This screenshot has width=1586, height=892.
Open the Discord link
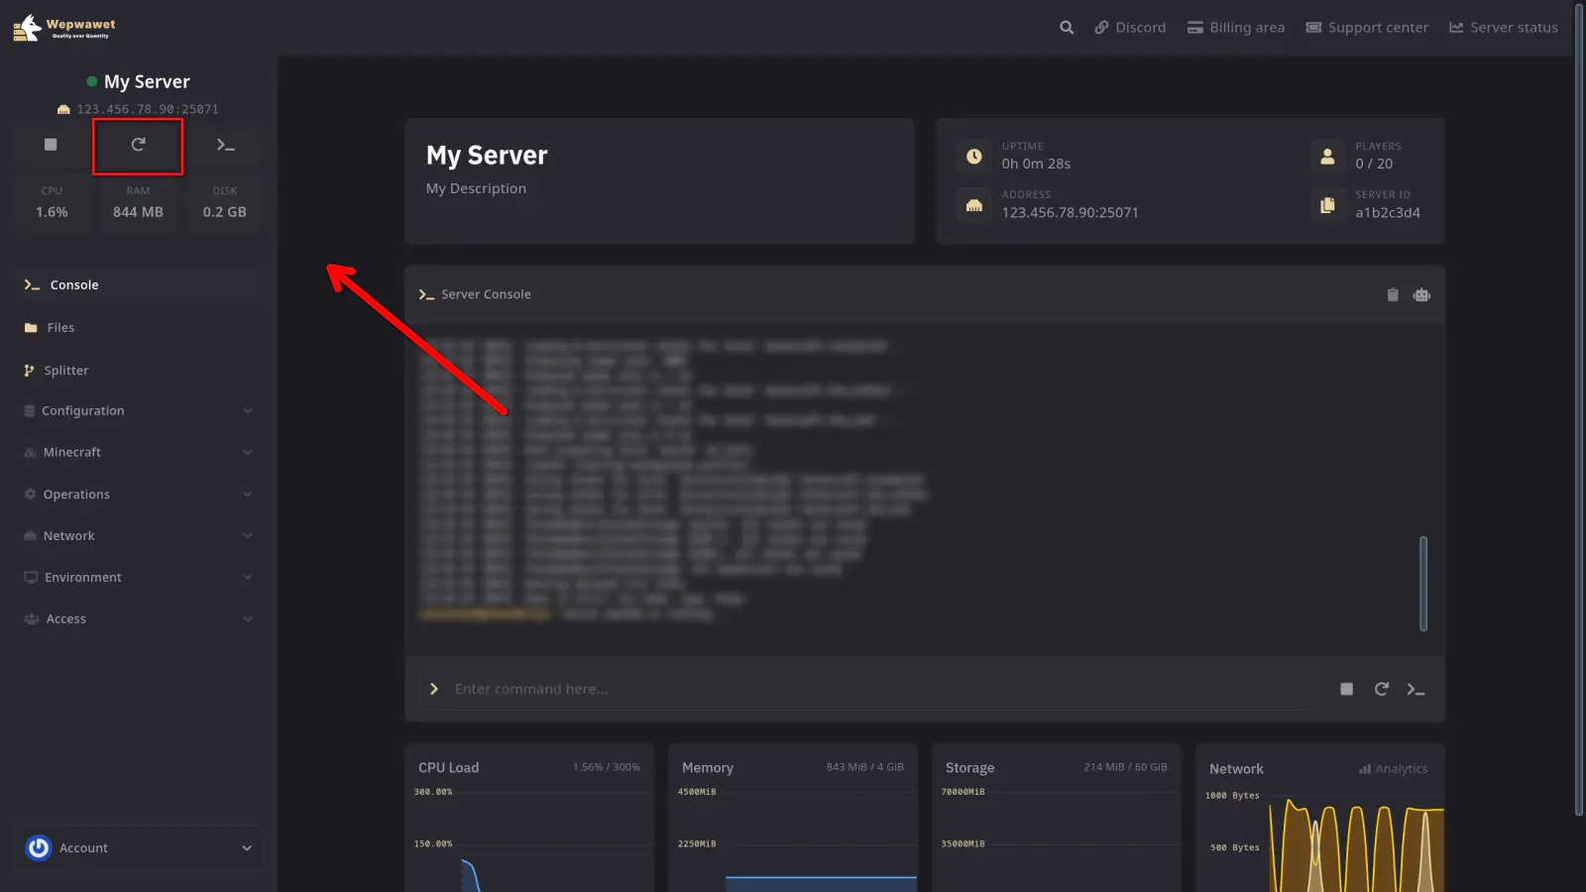(x=1130, y=28)
